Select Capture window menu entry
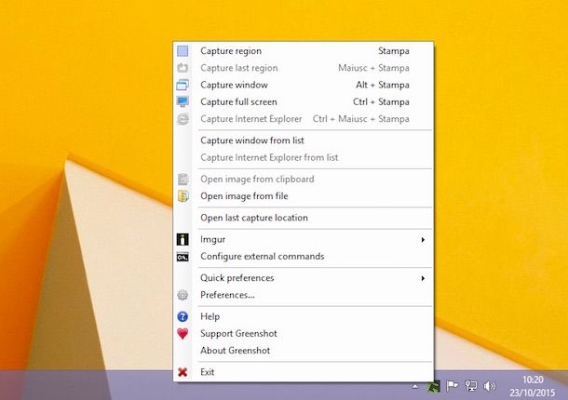568x400 pixels. pyautogui.click(x=304, y=85)
